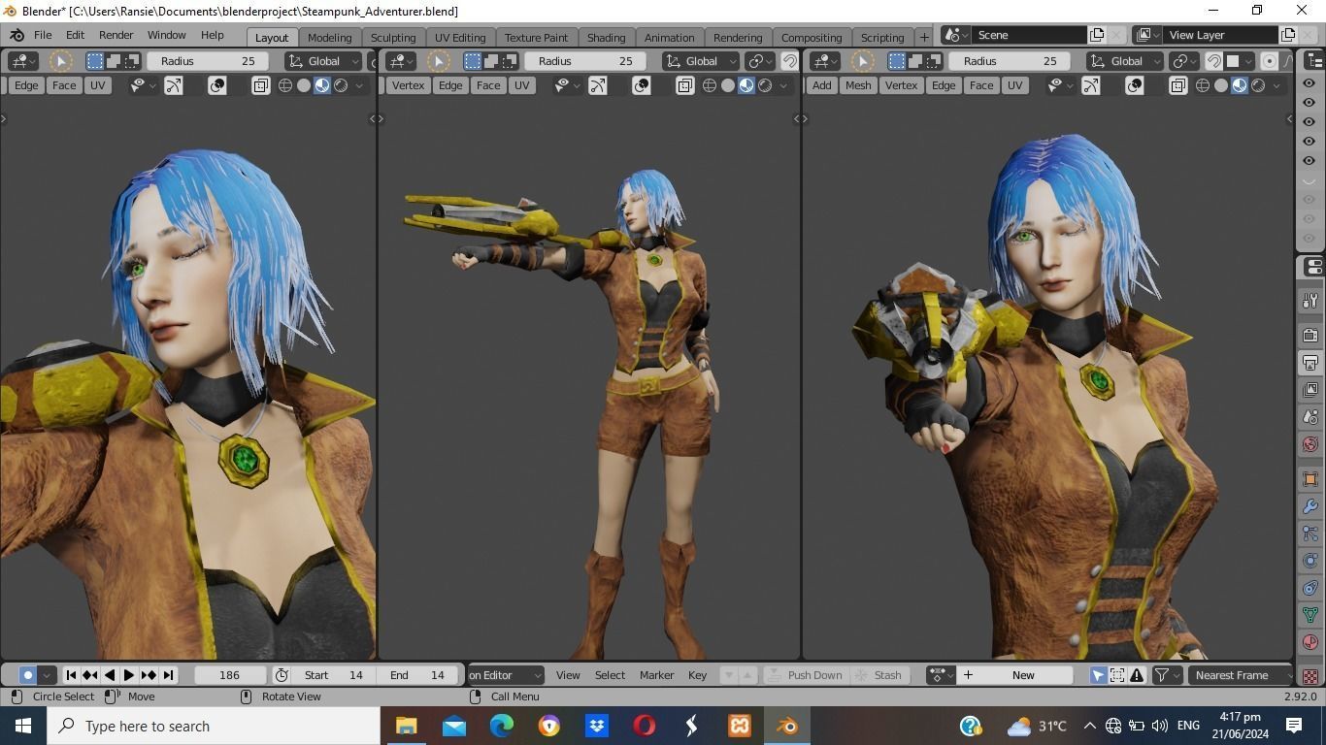
Task: Select circle select tool in left viewport
Action: pyautogui.click(x=61, y=61)
